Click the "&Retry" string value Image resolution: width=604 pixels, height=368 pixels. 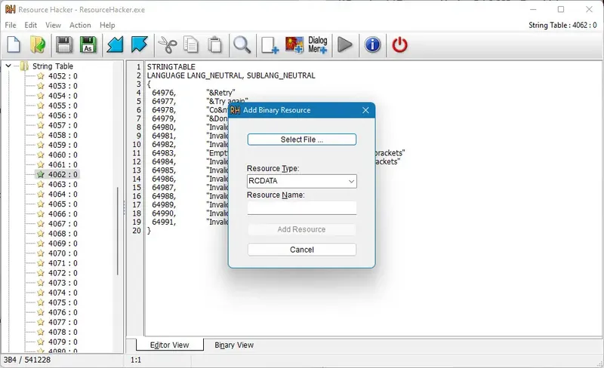(x=220, y=93)
